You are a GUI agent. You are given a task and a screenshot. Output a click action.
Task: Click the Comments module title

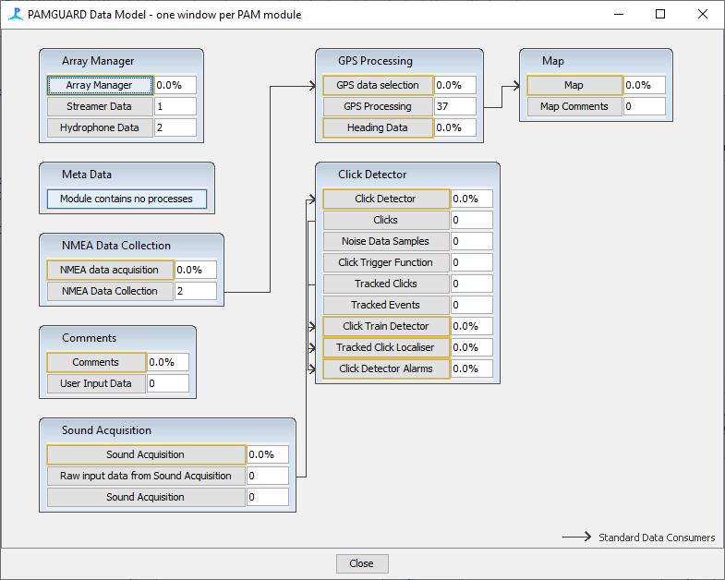coord(90,338)
